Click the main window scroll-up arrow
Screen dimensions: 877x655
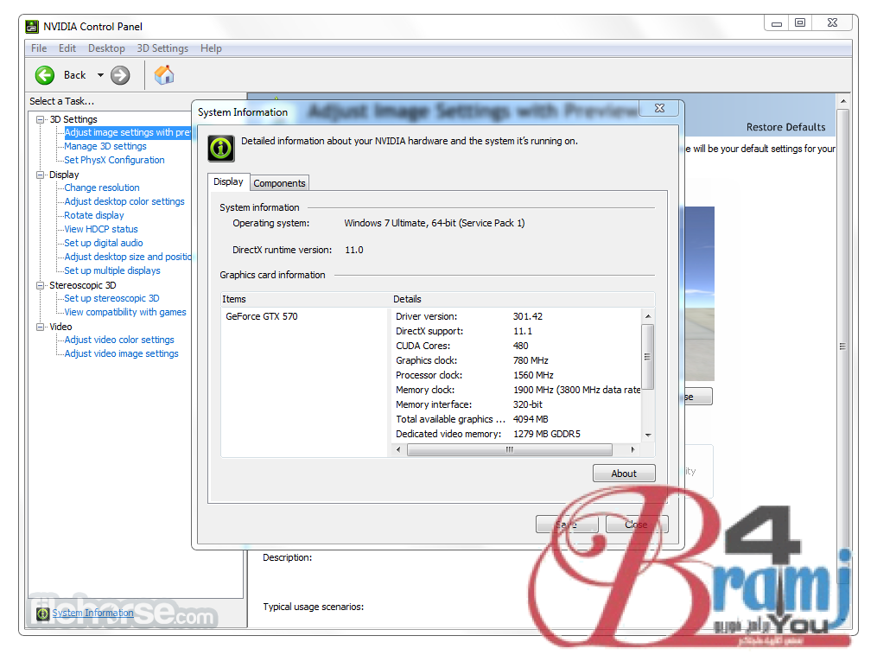click(843, 101)
